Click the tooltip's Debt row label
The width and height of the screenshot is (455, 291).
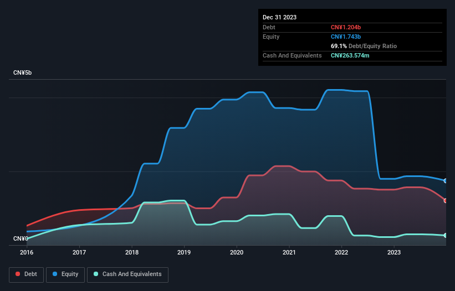click(269, 27)
